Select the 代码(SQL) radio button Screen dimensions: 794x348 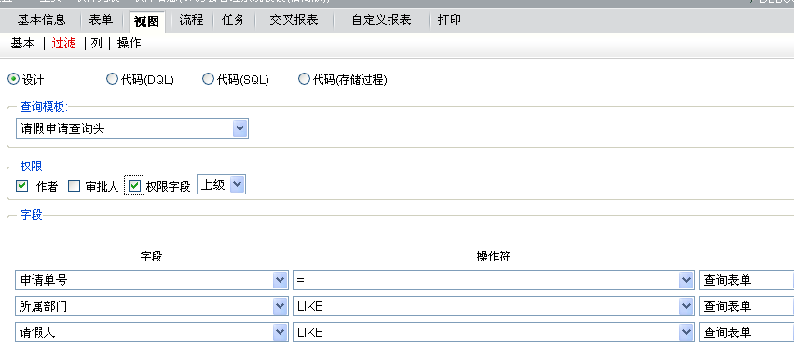[208, 79]
